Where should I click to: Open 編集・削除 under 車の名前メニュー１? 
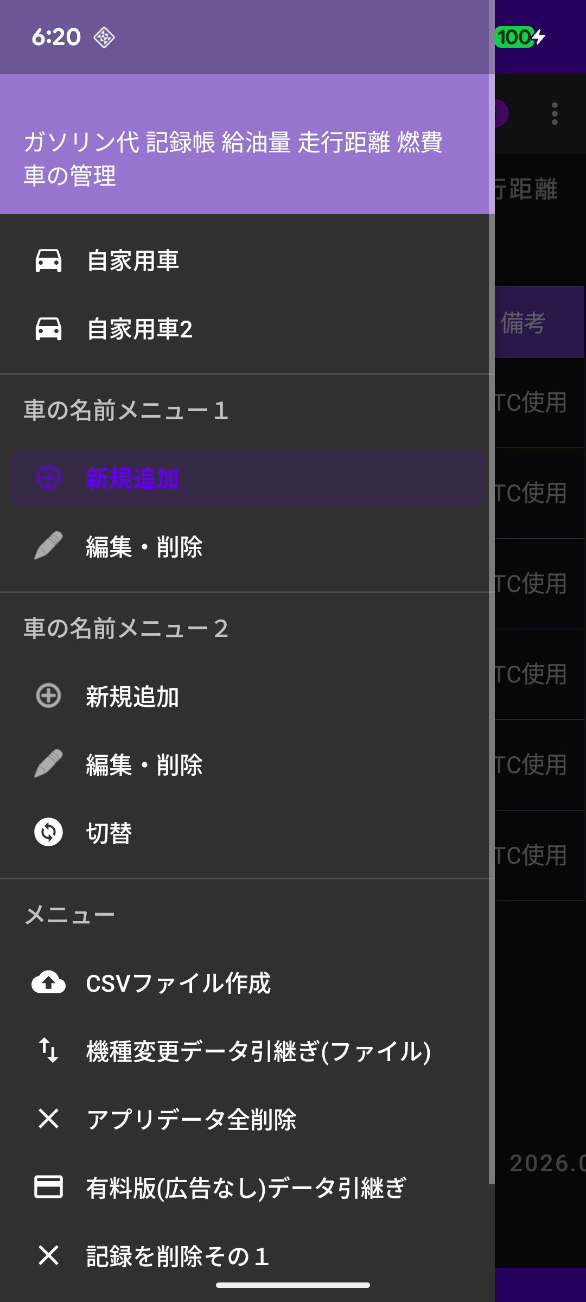coord(144,547)
